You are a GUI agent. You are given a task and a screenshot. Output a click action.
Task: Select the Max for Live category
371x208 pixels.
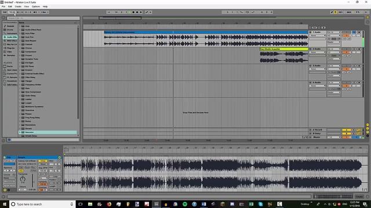point(10,44)
